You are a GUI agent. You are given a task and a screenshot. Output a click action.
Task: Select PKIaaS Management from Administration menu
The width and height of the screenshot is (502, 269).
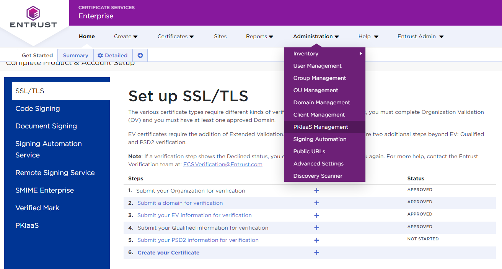tap(321, 127)
